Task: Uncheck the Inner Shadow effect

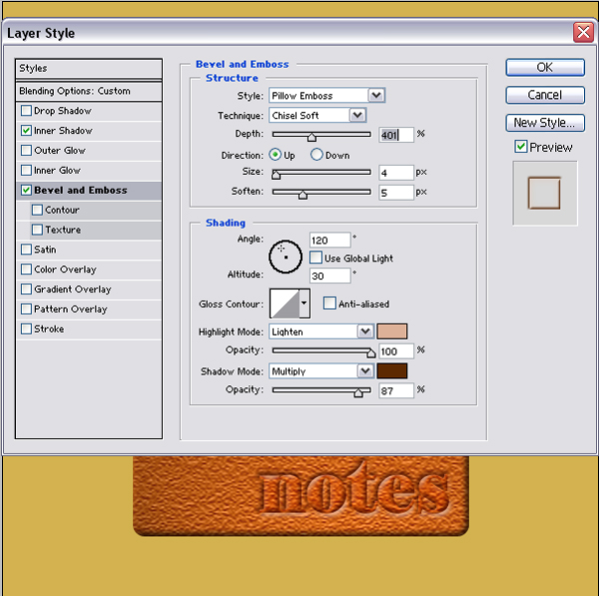Action: [x=26, y=131]
